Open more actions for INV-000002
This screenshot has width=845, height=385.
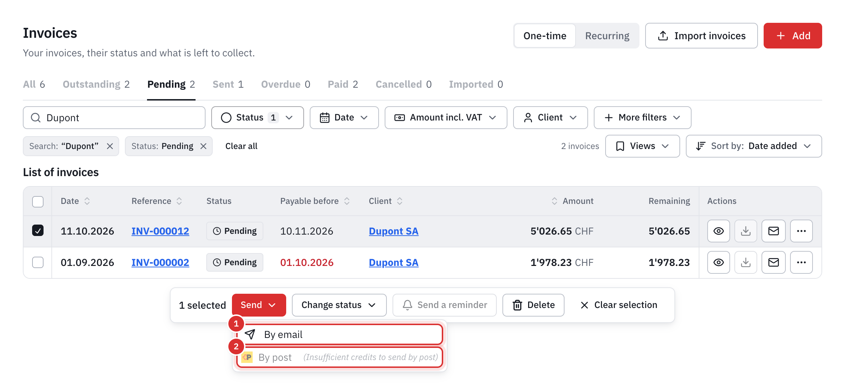tap(801, 262)
